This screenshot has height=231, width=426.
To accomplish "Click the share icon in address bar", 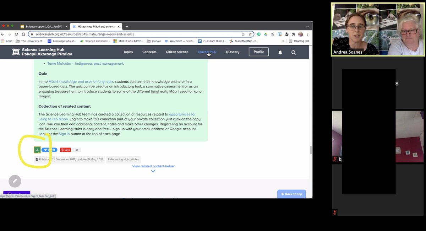I will 243,34.
